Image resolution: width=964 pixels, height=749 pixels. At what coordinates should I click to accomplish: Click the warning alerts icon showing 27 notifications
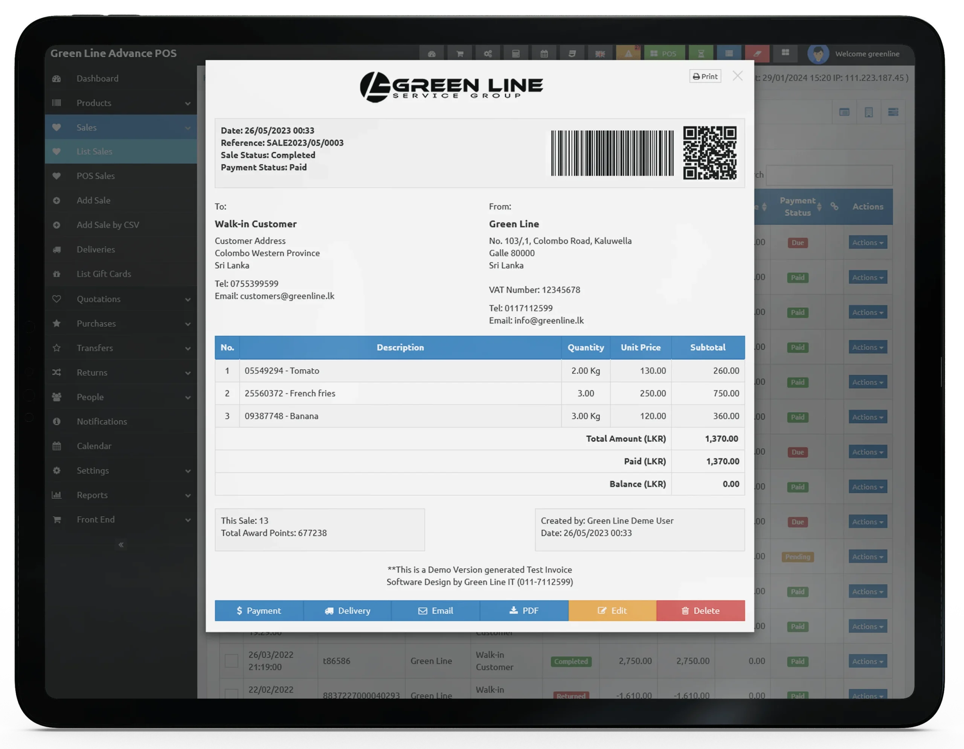628,53
